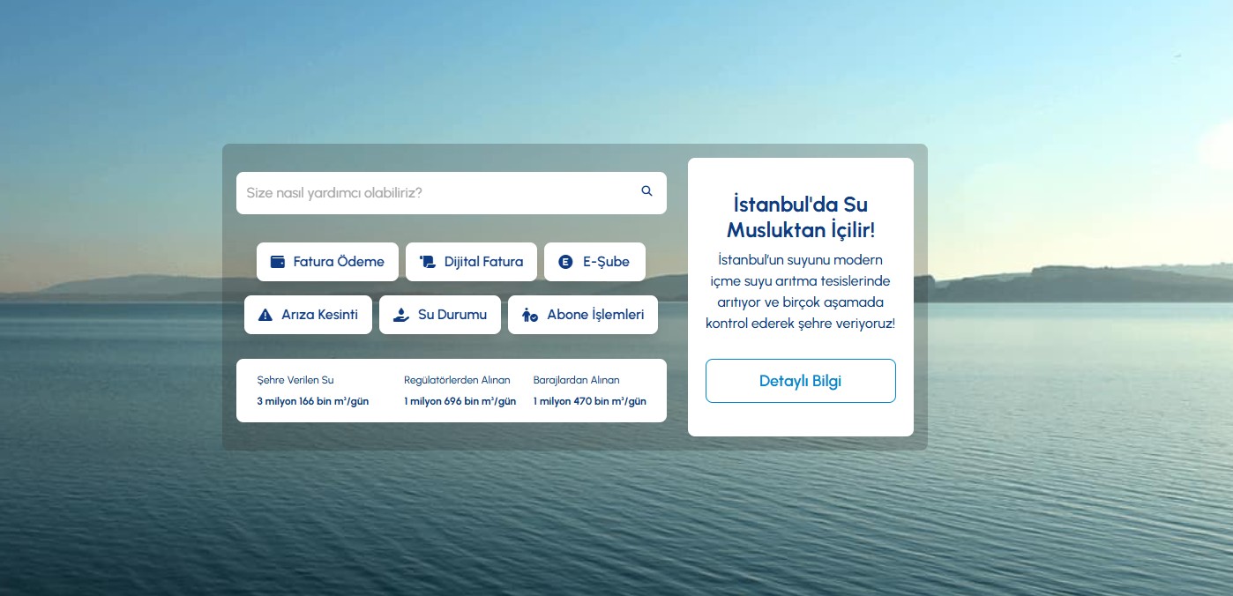Click the warning triangle icon for Arıza Kesinti

tap(265, 315)
